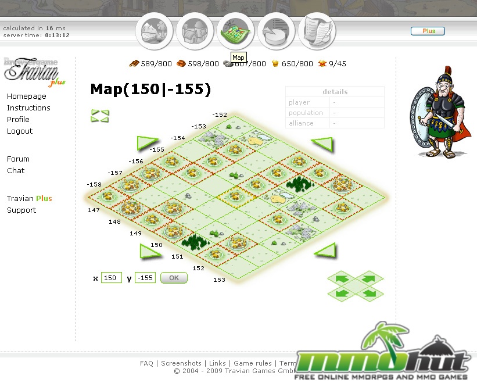This screenshot has height=383, width=477.
Task: Click the crop wheat resource icon
Action: point(275,63)
